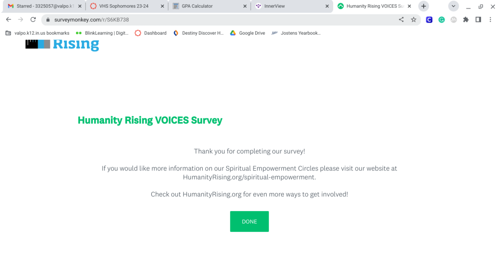Toggle the browser side panel
Image resolution: width=499 pixels, height=280 pixels.
pyautogui.click(x=478, y=19)
